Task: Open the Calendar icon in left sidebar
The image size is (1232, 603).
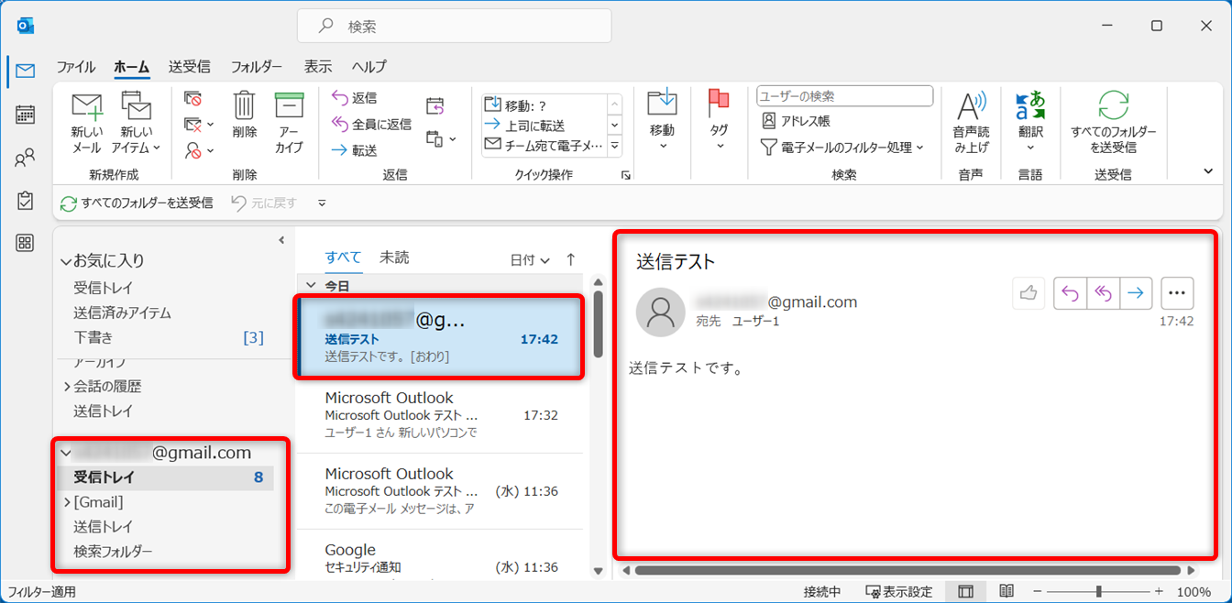Action: point(26,115)
